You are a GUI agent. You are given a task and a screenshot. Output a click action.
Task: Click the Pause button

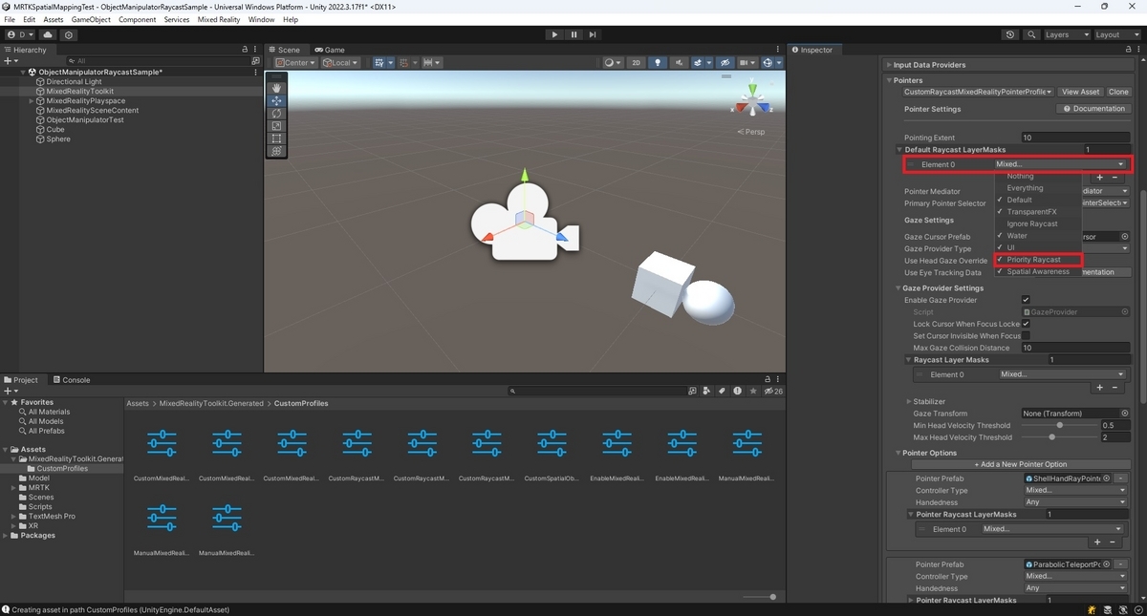coord(573,34)
